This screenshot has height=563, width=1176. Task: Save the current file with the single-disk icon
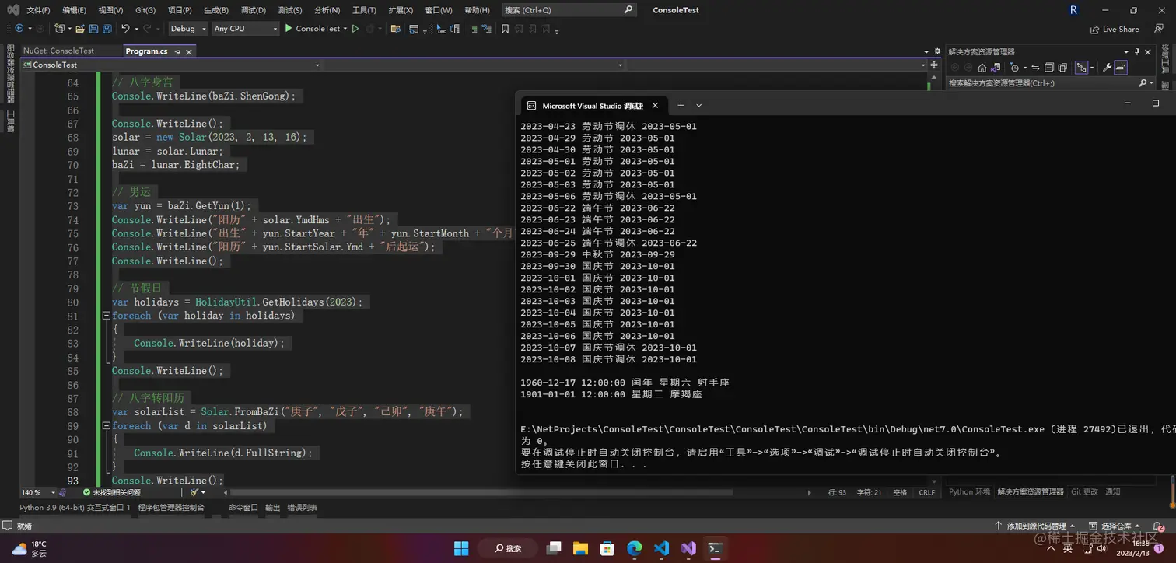click(x=93, y=29)
